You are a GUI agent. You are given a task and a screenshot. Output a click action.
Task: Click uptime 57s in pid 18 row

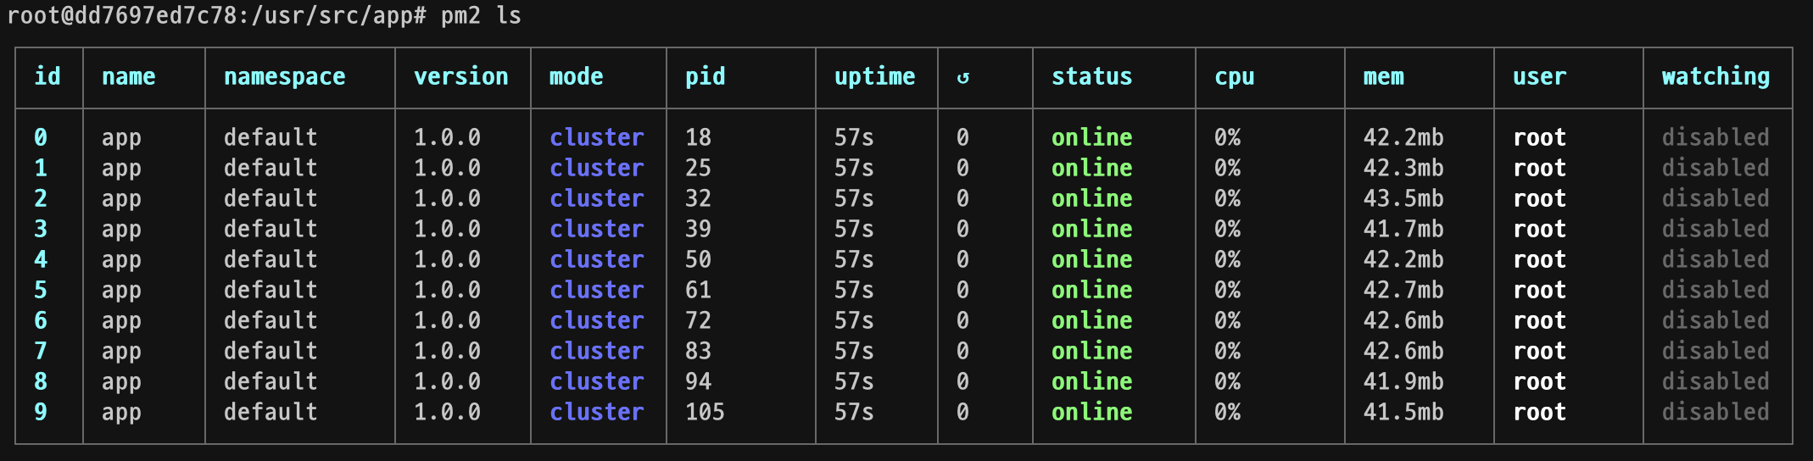click(855, 137)
